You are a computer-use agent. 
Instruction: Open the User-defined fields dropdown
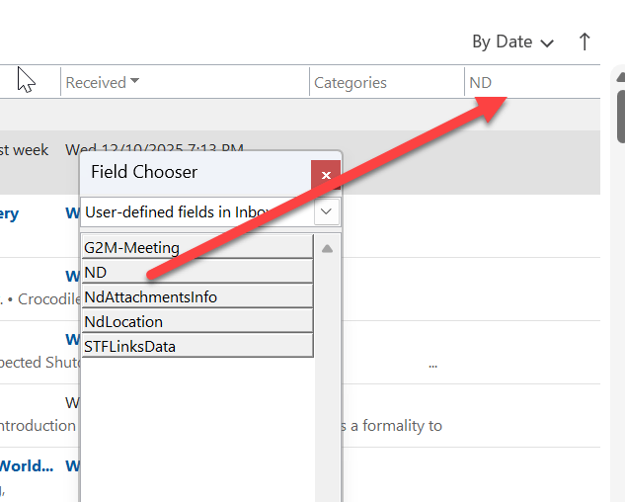click(327, 211)
